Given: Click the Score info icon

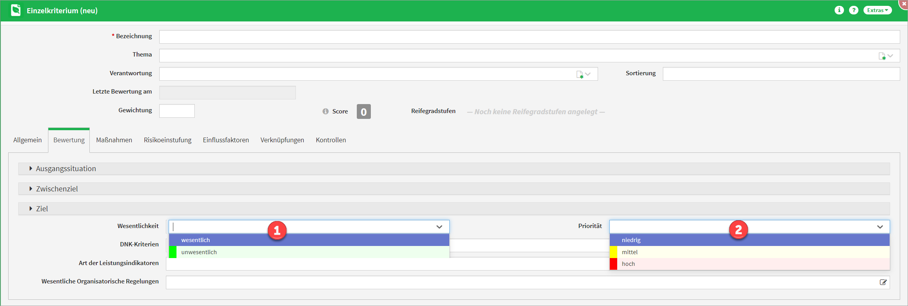Looking at the screenshot, I should click(326, 111).
